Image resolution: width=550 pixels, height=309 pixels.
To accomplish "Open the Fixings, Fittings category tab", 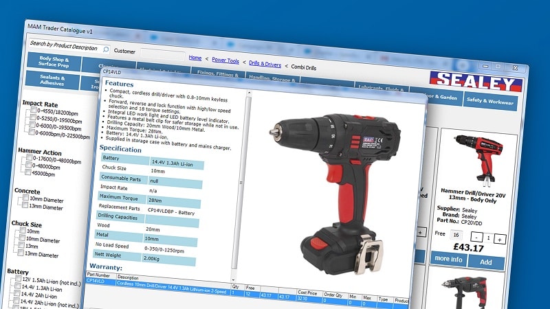I will pyautogui.click(x=218, y=73).
